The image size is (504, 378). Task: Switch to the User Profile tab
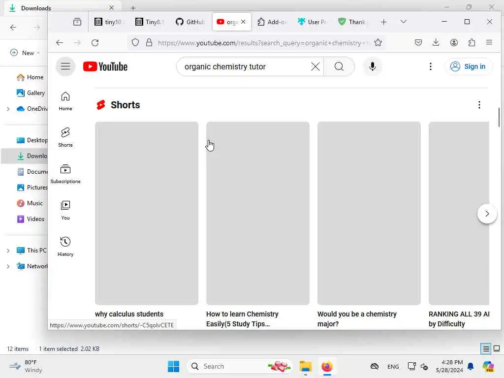click(313, 22)
